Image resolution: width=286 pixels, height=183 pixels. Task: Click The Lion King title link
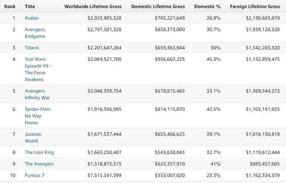(x=39, y=152)
